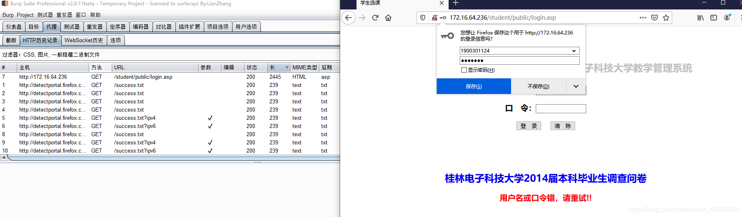Image resolution: width=742 pixels, height=217 pixels.
Task: Click the Burp Suite logo icon
Action: pos(5,3)
